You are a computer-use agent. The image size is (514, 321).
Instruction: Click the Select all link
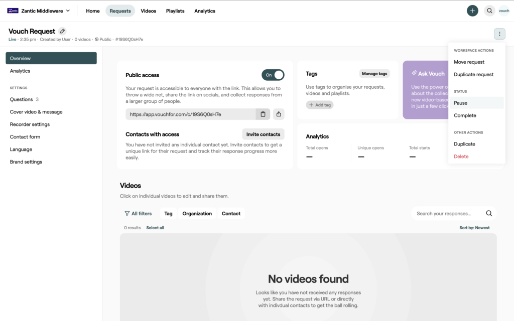point(155,228)
